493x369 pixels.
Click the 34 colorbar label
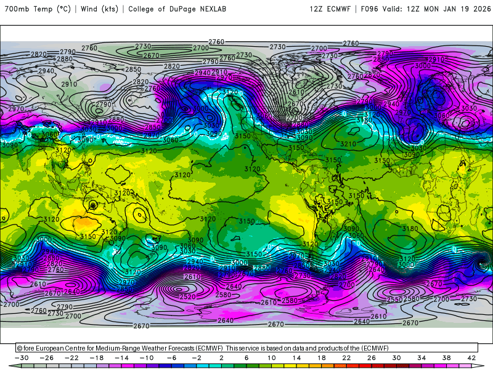tap(422, 358)
